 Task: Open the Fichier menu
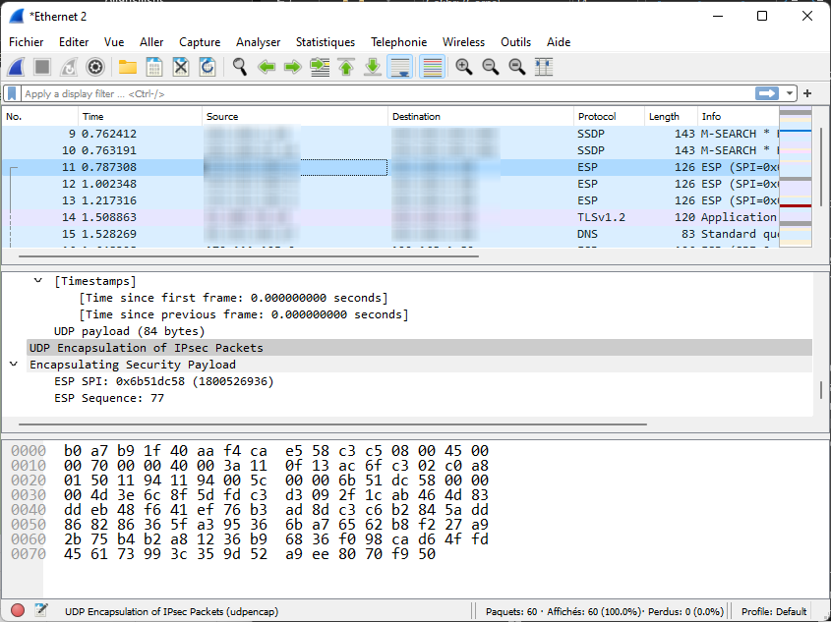pos(27,42)
